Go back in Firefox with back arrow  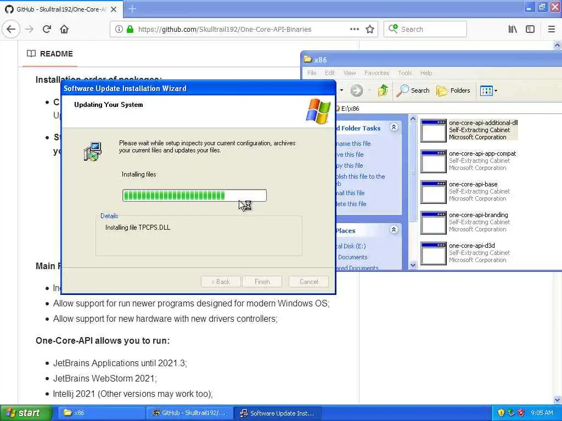(11, 30)
